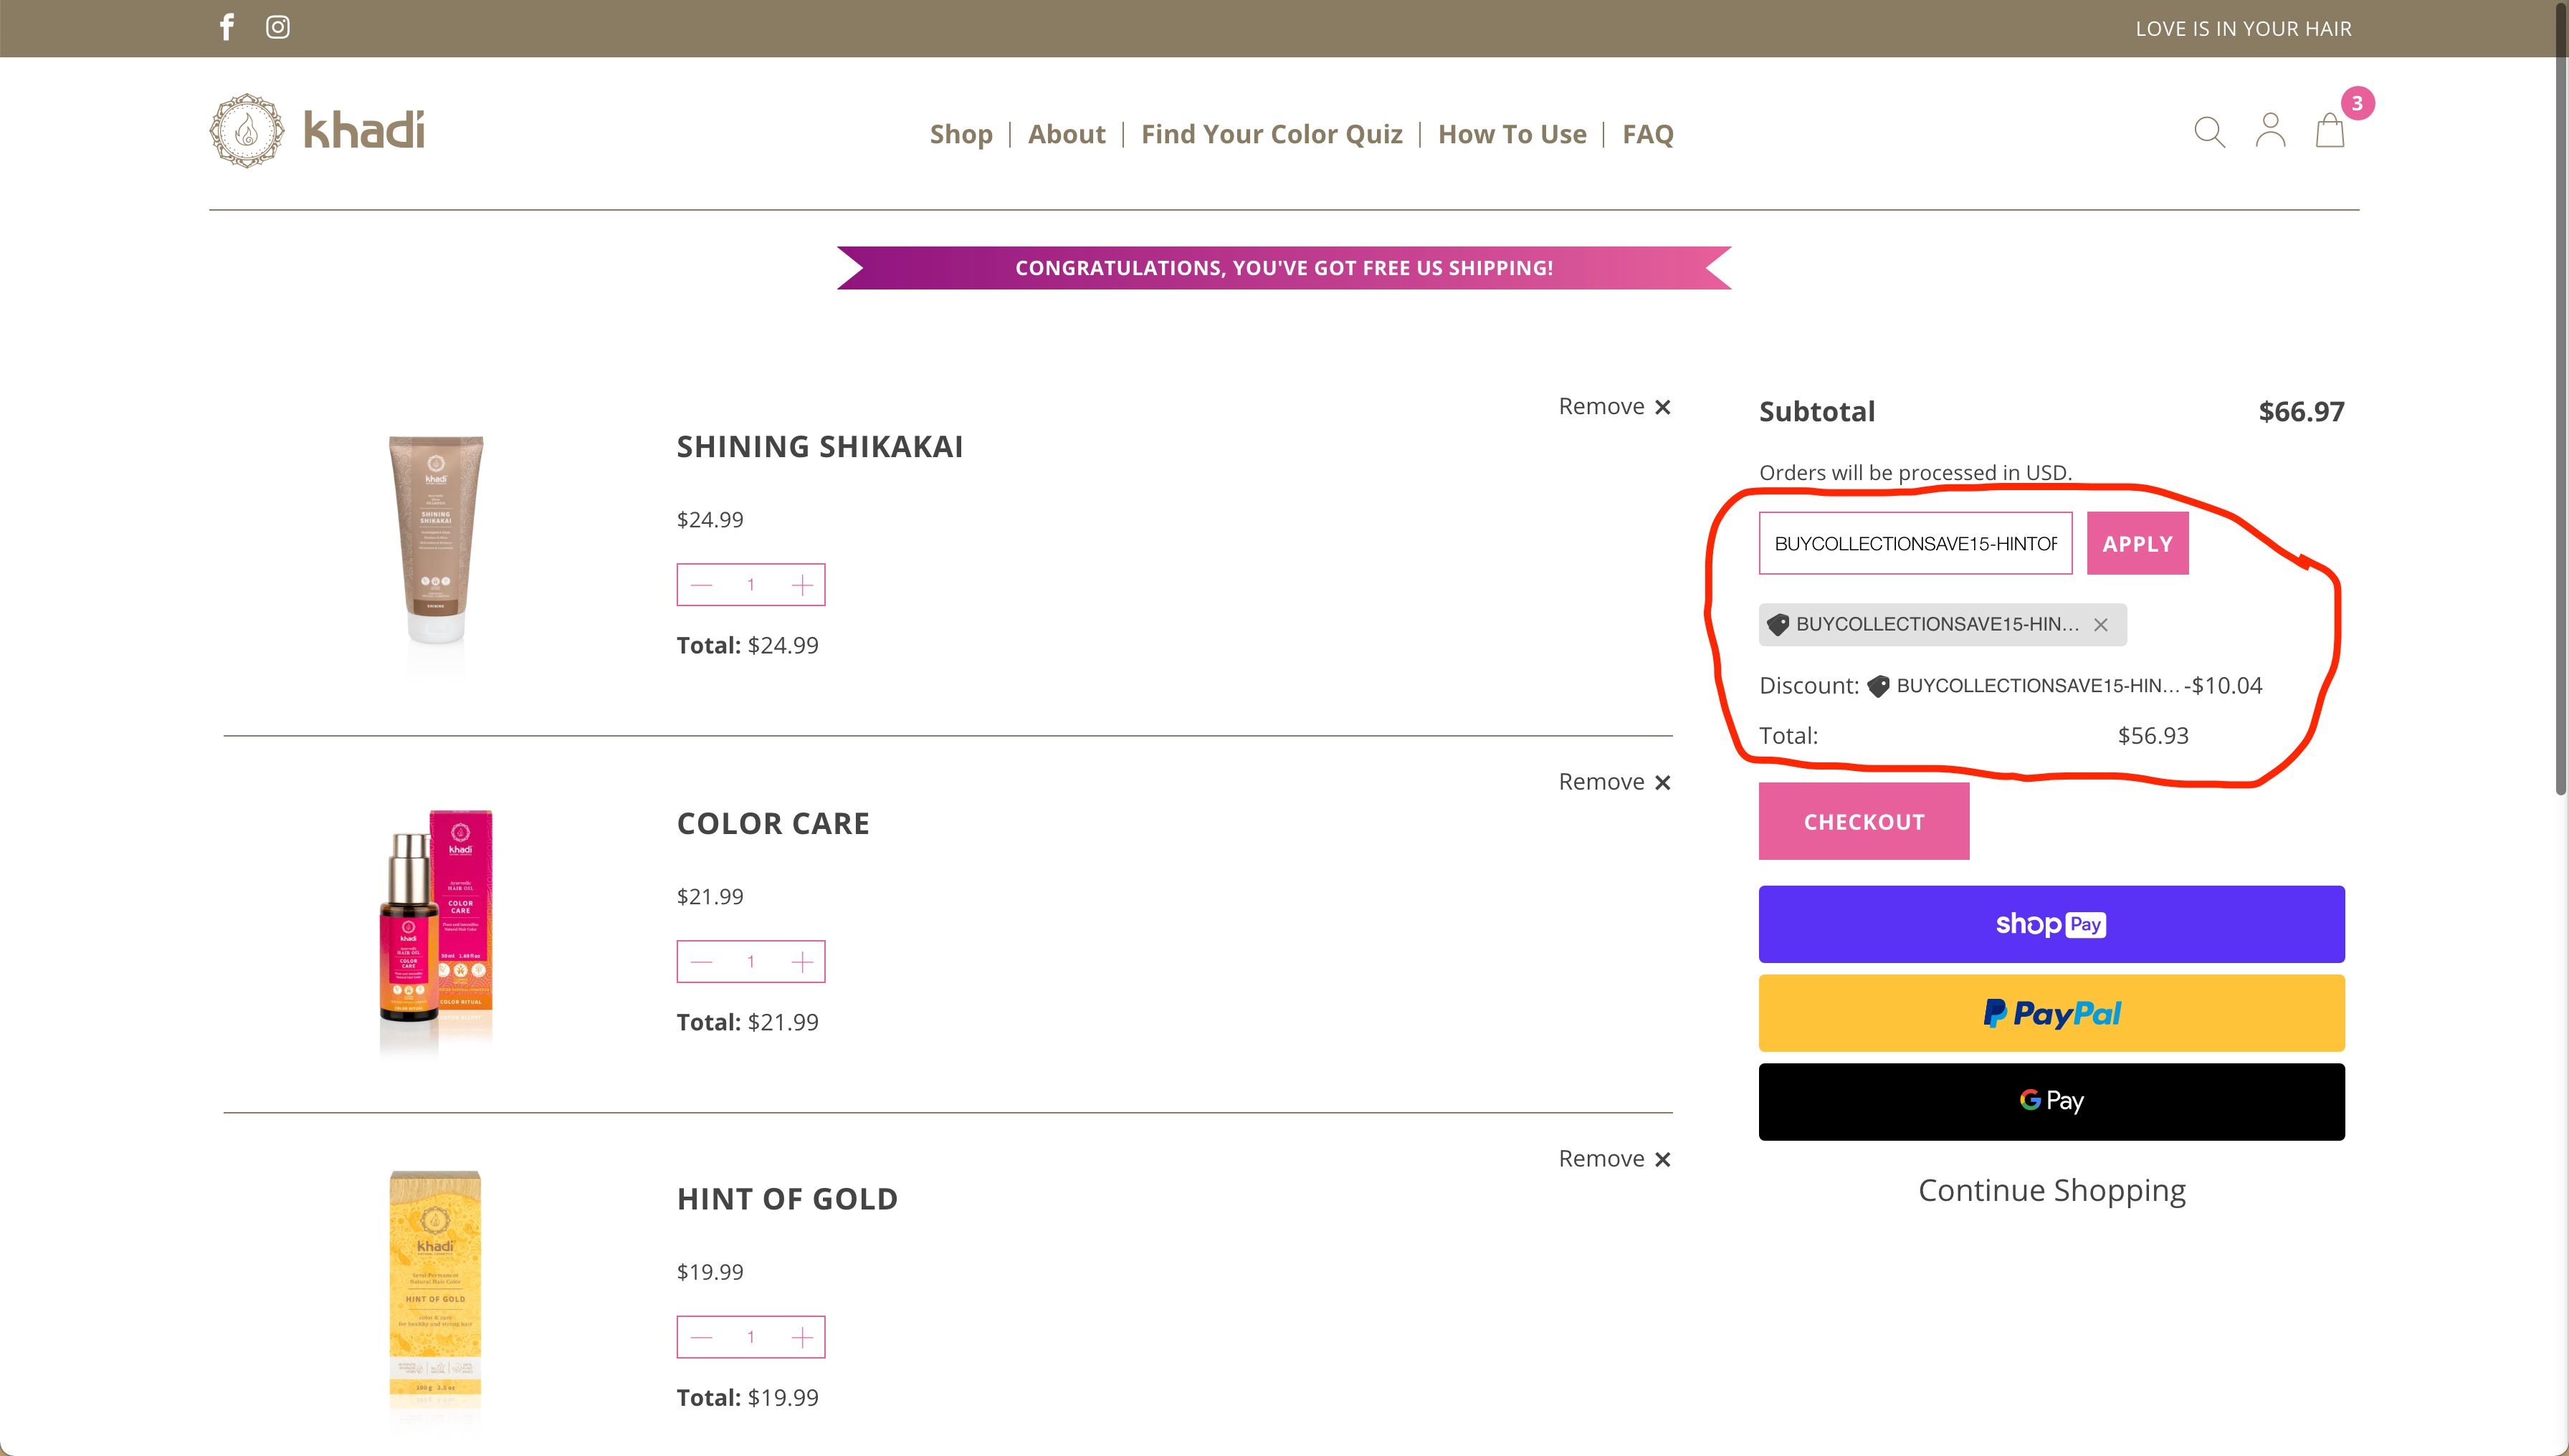Image resolution: width=2569 pixels, height=1456 pixels.
Task: Open the shopping bag cart icon
Action: click(x=2330, y=131)
